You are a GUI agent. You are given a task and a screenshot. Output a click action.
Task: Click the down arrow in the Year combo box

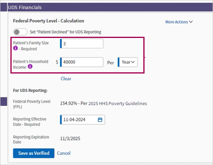[133, 62]
